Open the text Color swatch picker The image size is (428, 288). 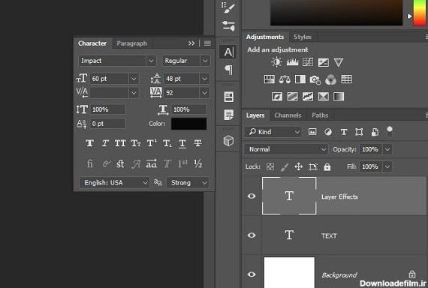point(188,124)
